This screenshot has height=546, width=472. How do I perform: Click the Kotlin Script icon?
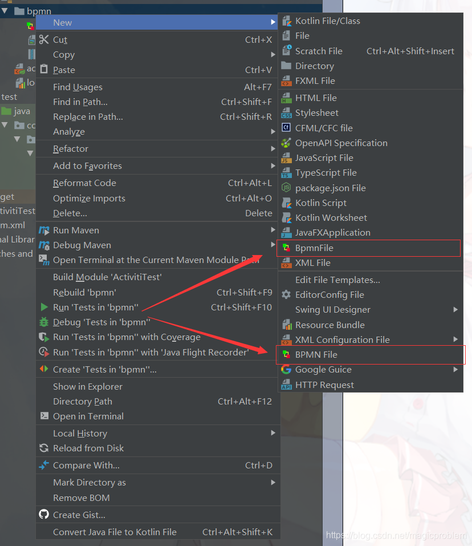pyautogui.click(x=287, y=203)
